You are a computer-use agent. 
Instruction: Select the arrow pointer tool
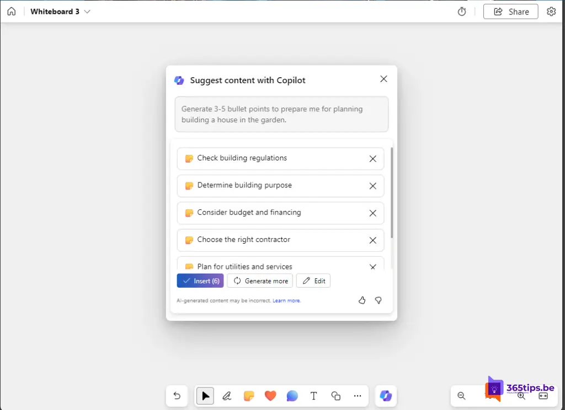205,396
